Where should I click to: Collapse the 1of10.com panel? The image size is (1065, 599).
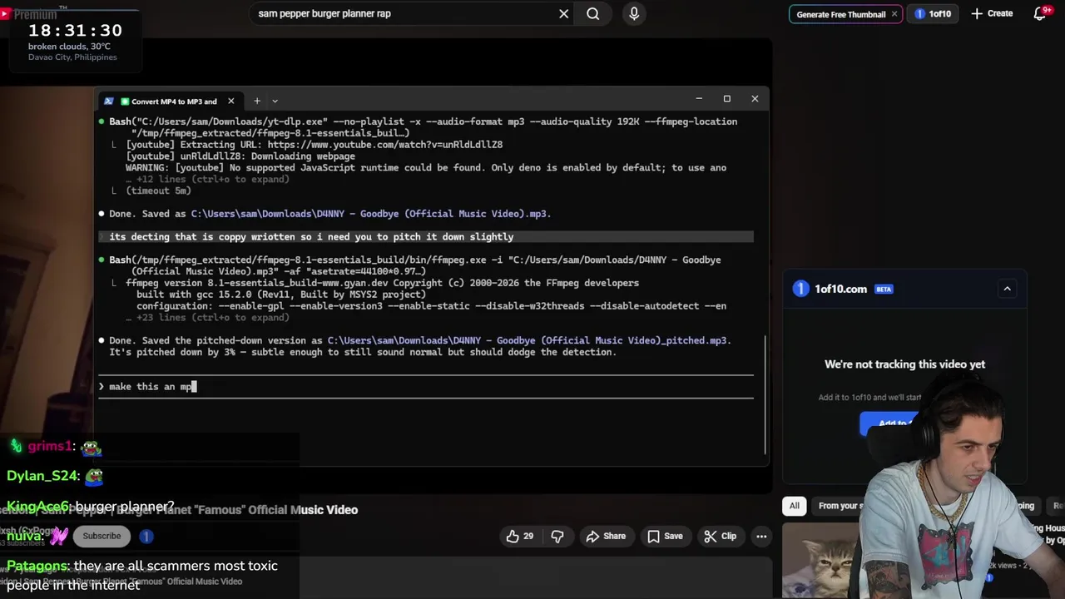1007,289
